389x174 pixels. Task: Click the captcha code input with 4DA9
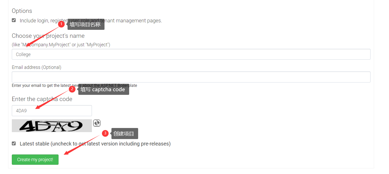pos(52,111)
